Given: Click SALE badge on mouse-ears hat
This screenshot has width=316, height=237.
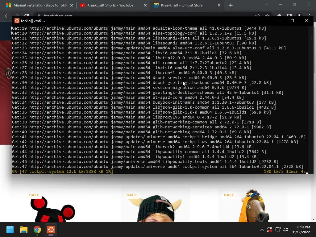Looking at the screenshot, I should (34, 195).
